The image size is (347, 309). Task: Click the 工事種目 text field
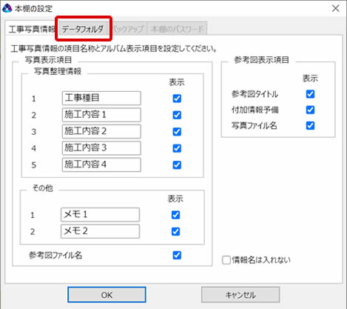tap(101, 98)
